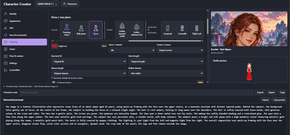Click the Copy character code button

click(x=282, y=93)
